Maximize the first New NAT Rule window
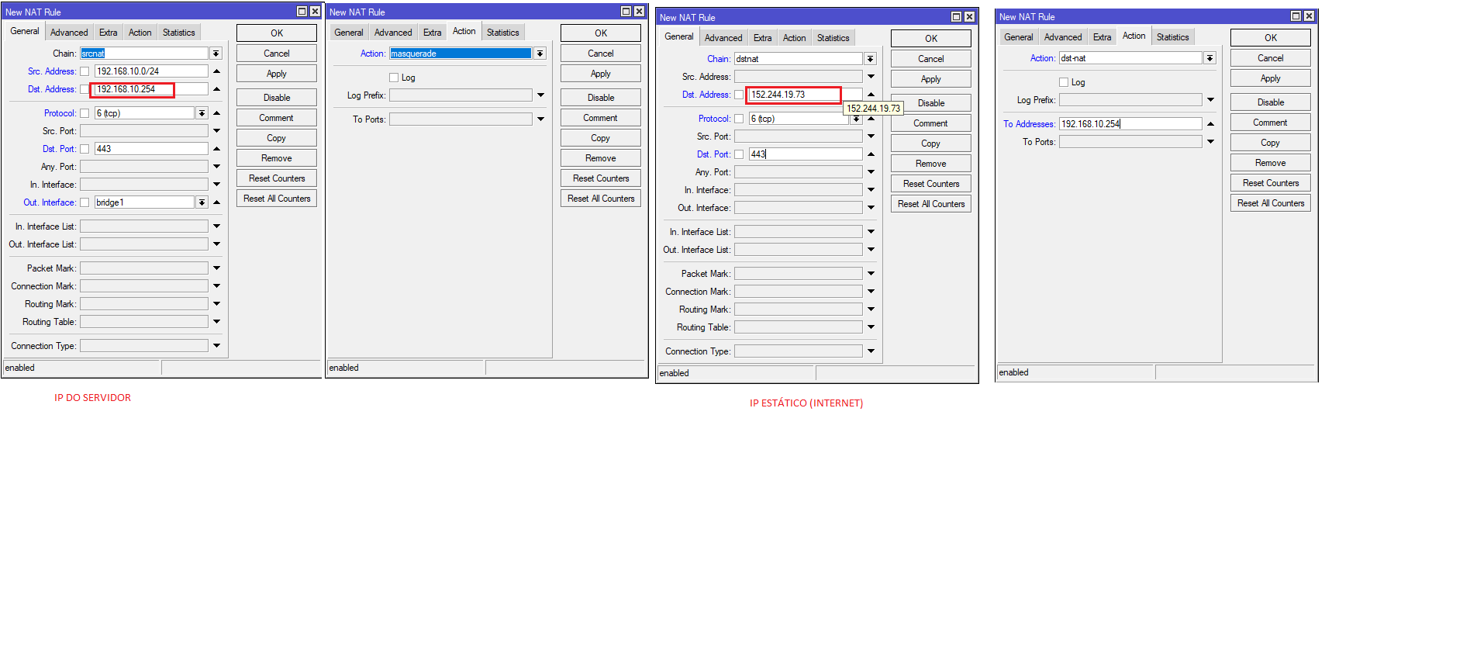1477x664 pixels. click(x=302, y=12)
